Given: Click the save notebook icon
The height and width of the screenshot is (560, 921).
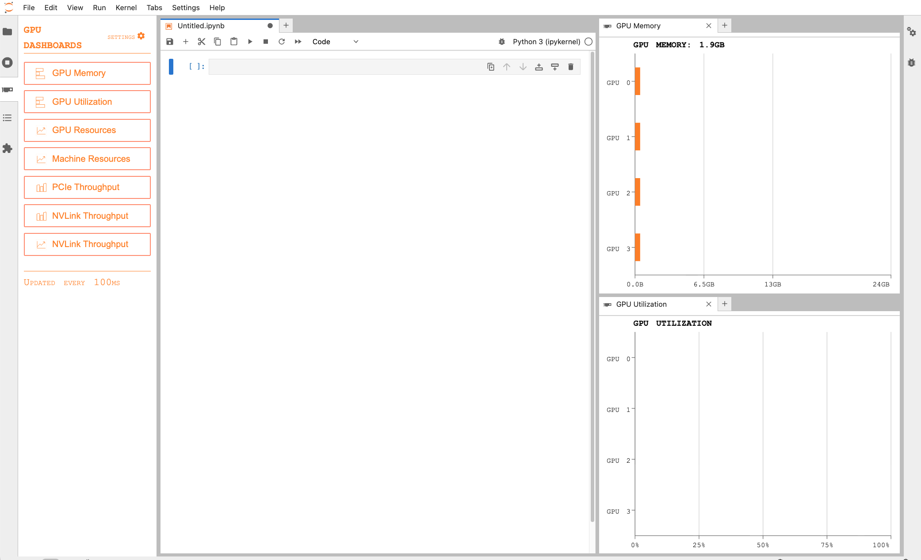Looking at the screenshot, I should coord(170,42).
